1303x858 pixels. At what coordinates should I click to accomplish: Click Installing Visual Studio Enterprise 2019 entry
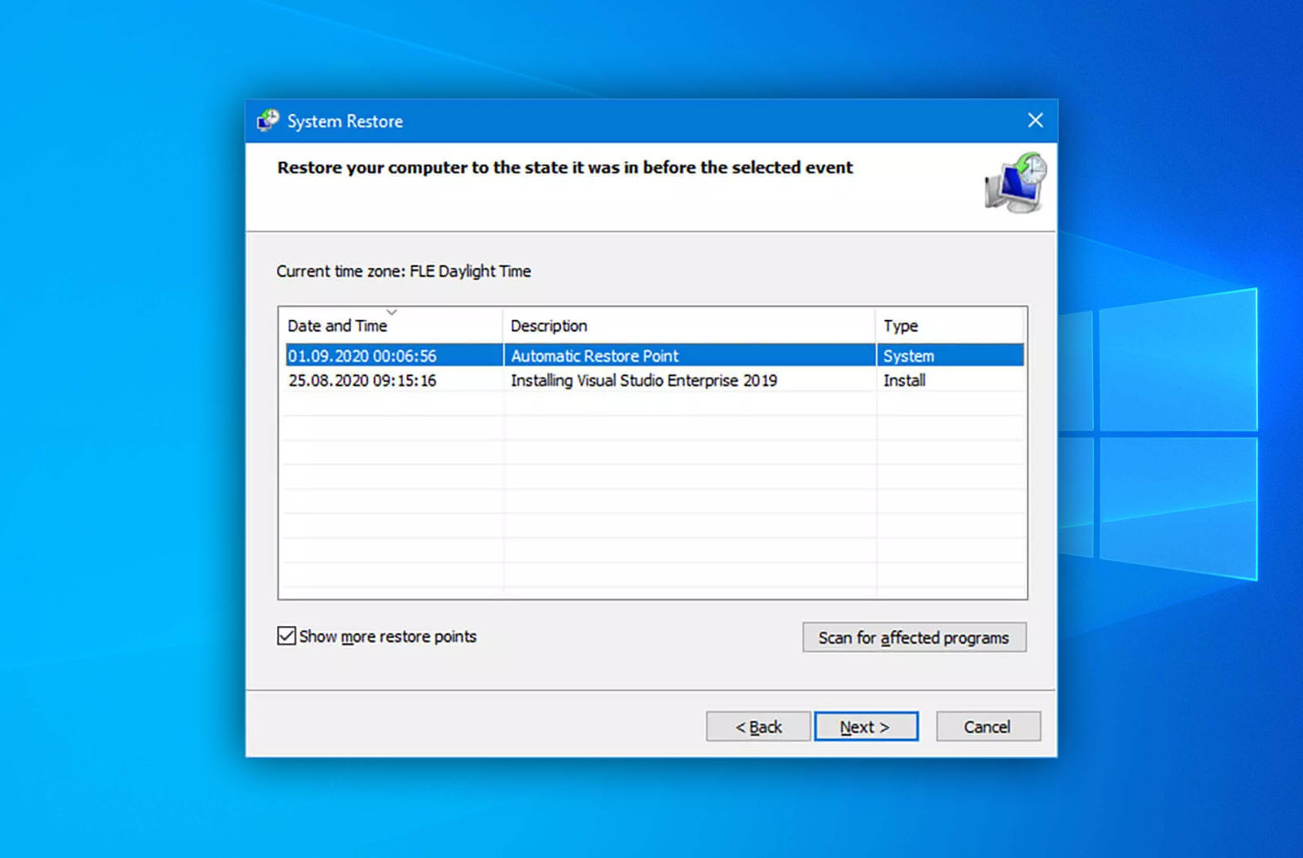click(643, 380)
